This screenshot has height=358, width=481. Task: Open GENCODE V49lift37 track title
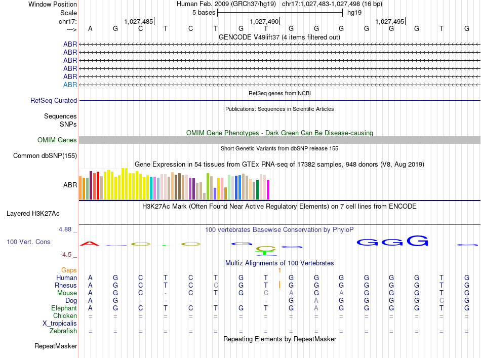click(x=279, y=37)
